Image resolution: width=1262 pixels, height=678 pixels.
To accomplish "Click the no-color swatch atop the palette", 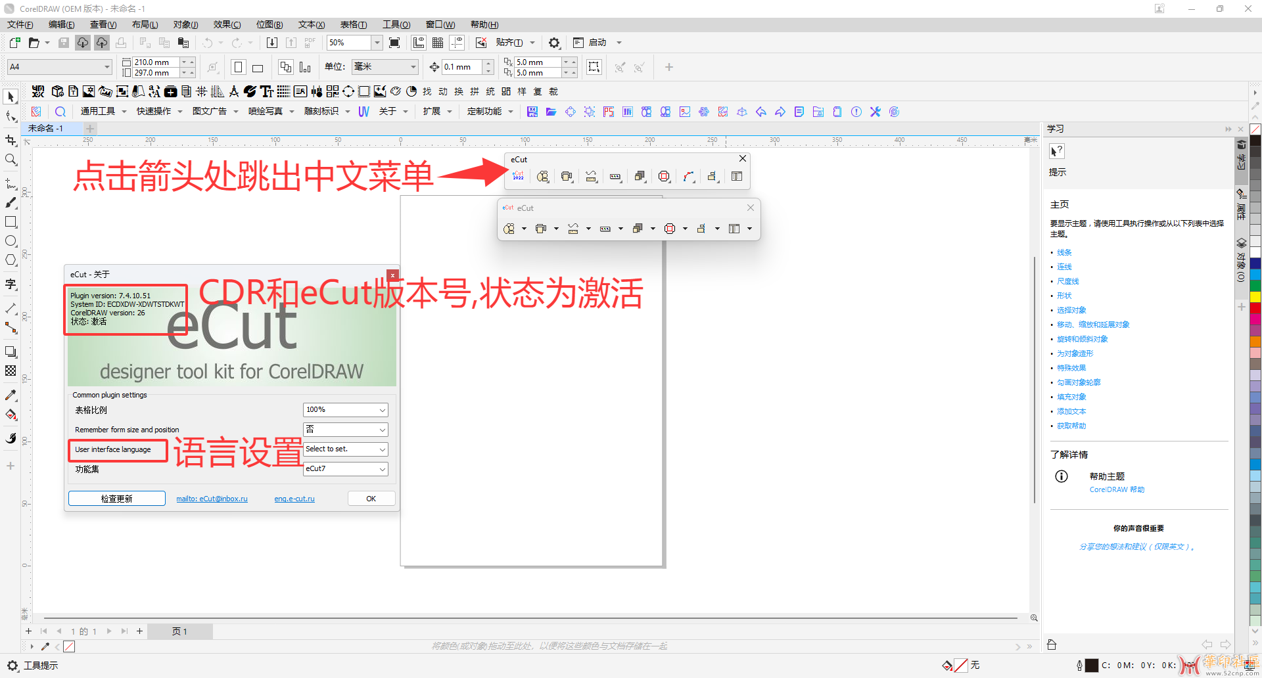I will click(1255, 129).
